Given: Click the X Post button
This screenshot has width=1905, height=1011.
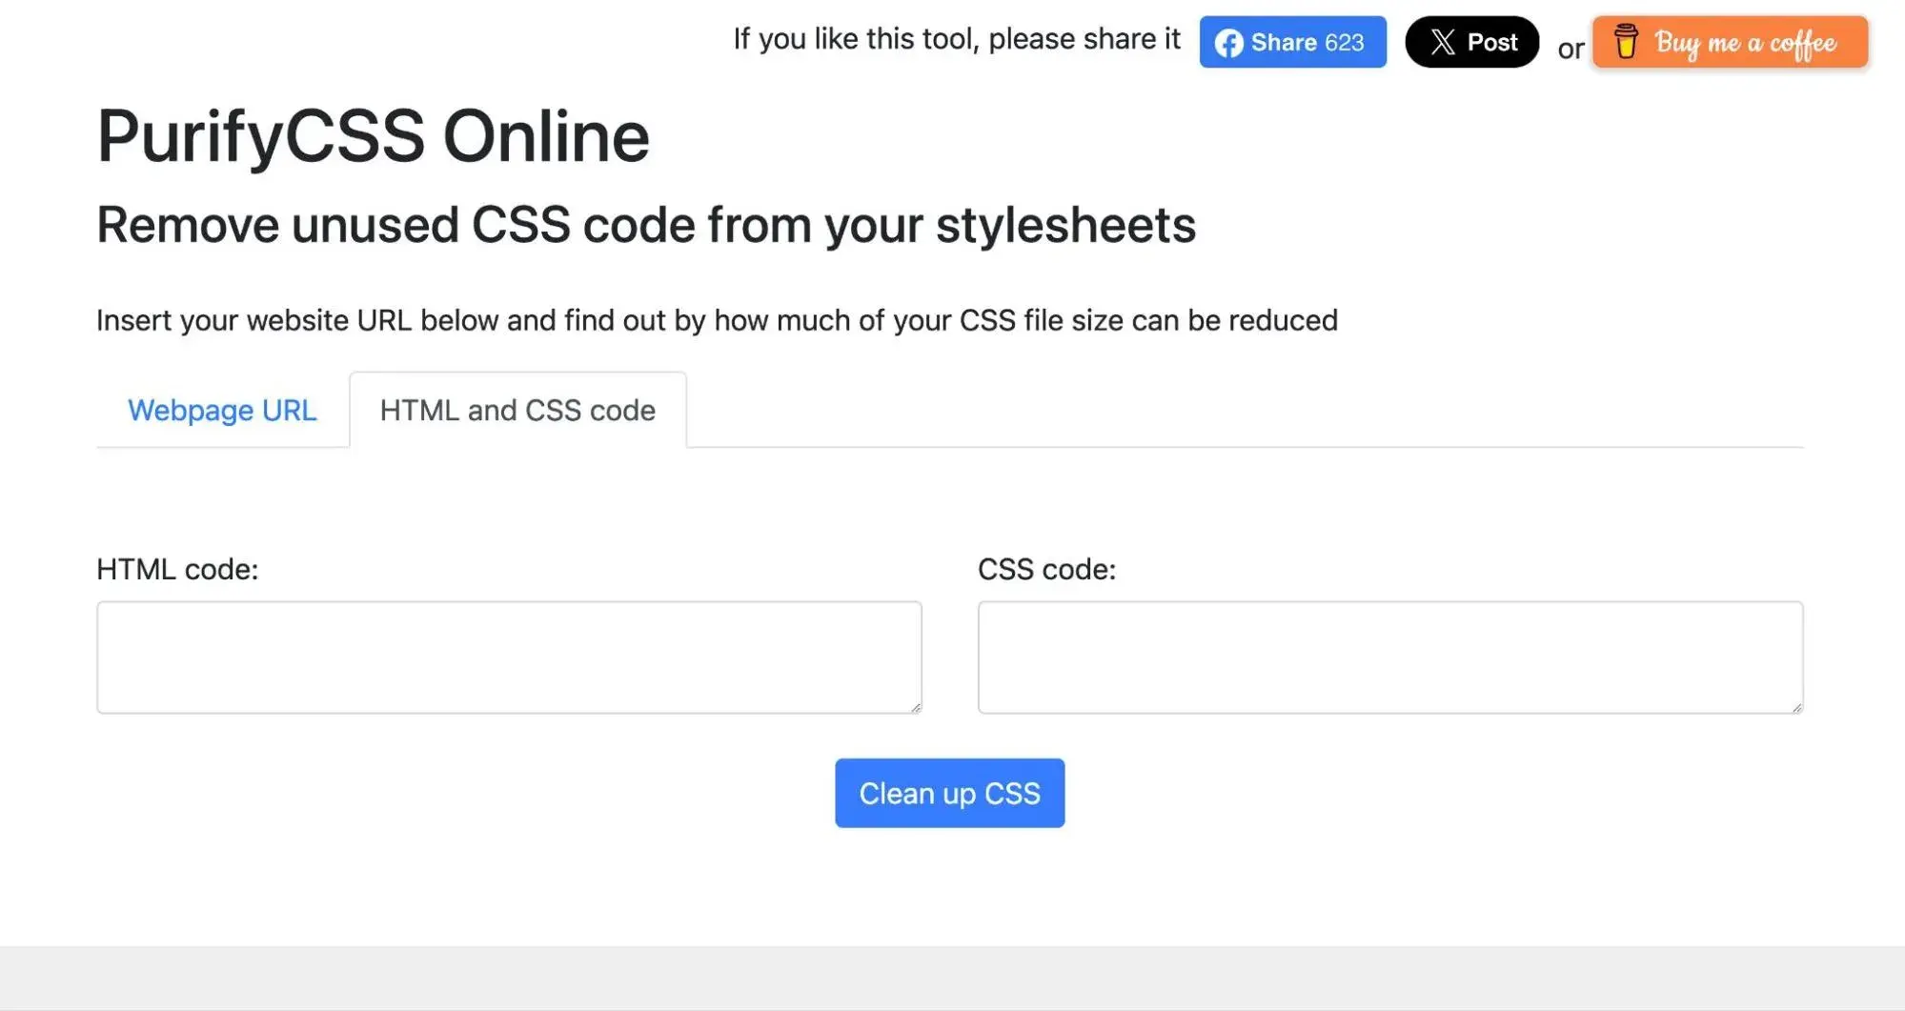Looking at the screenshot, I should [x=1471, y=42].
